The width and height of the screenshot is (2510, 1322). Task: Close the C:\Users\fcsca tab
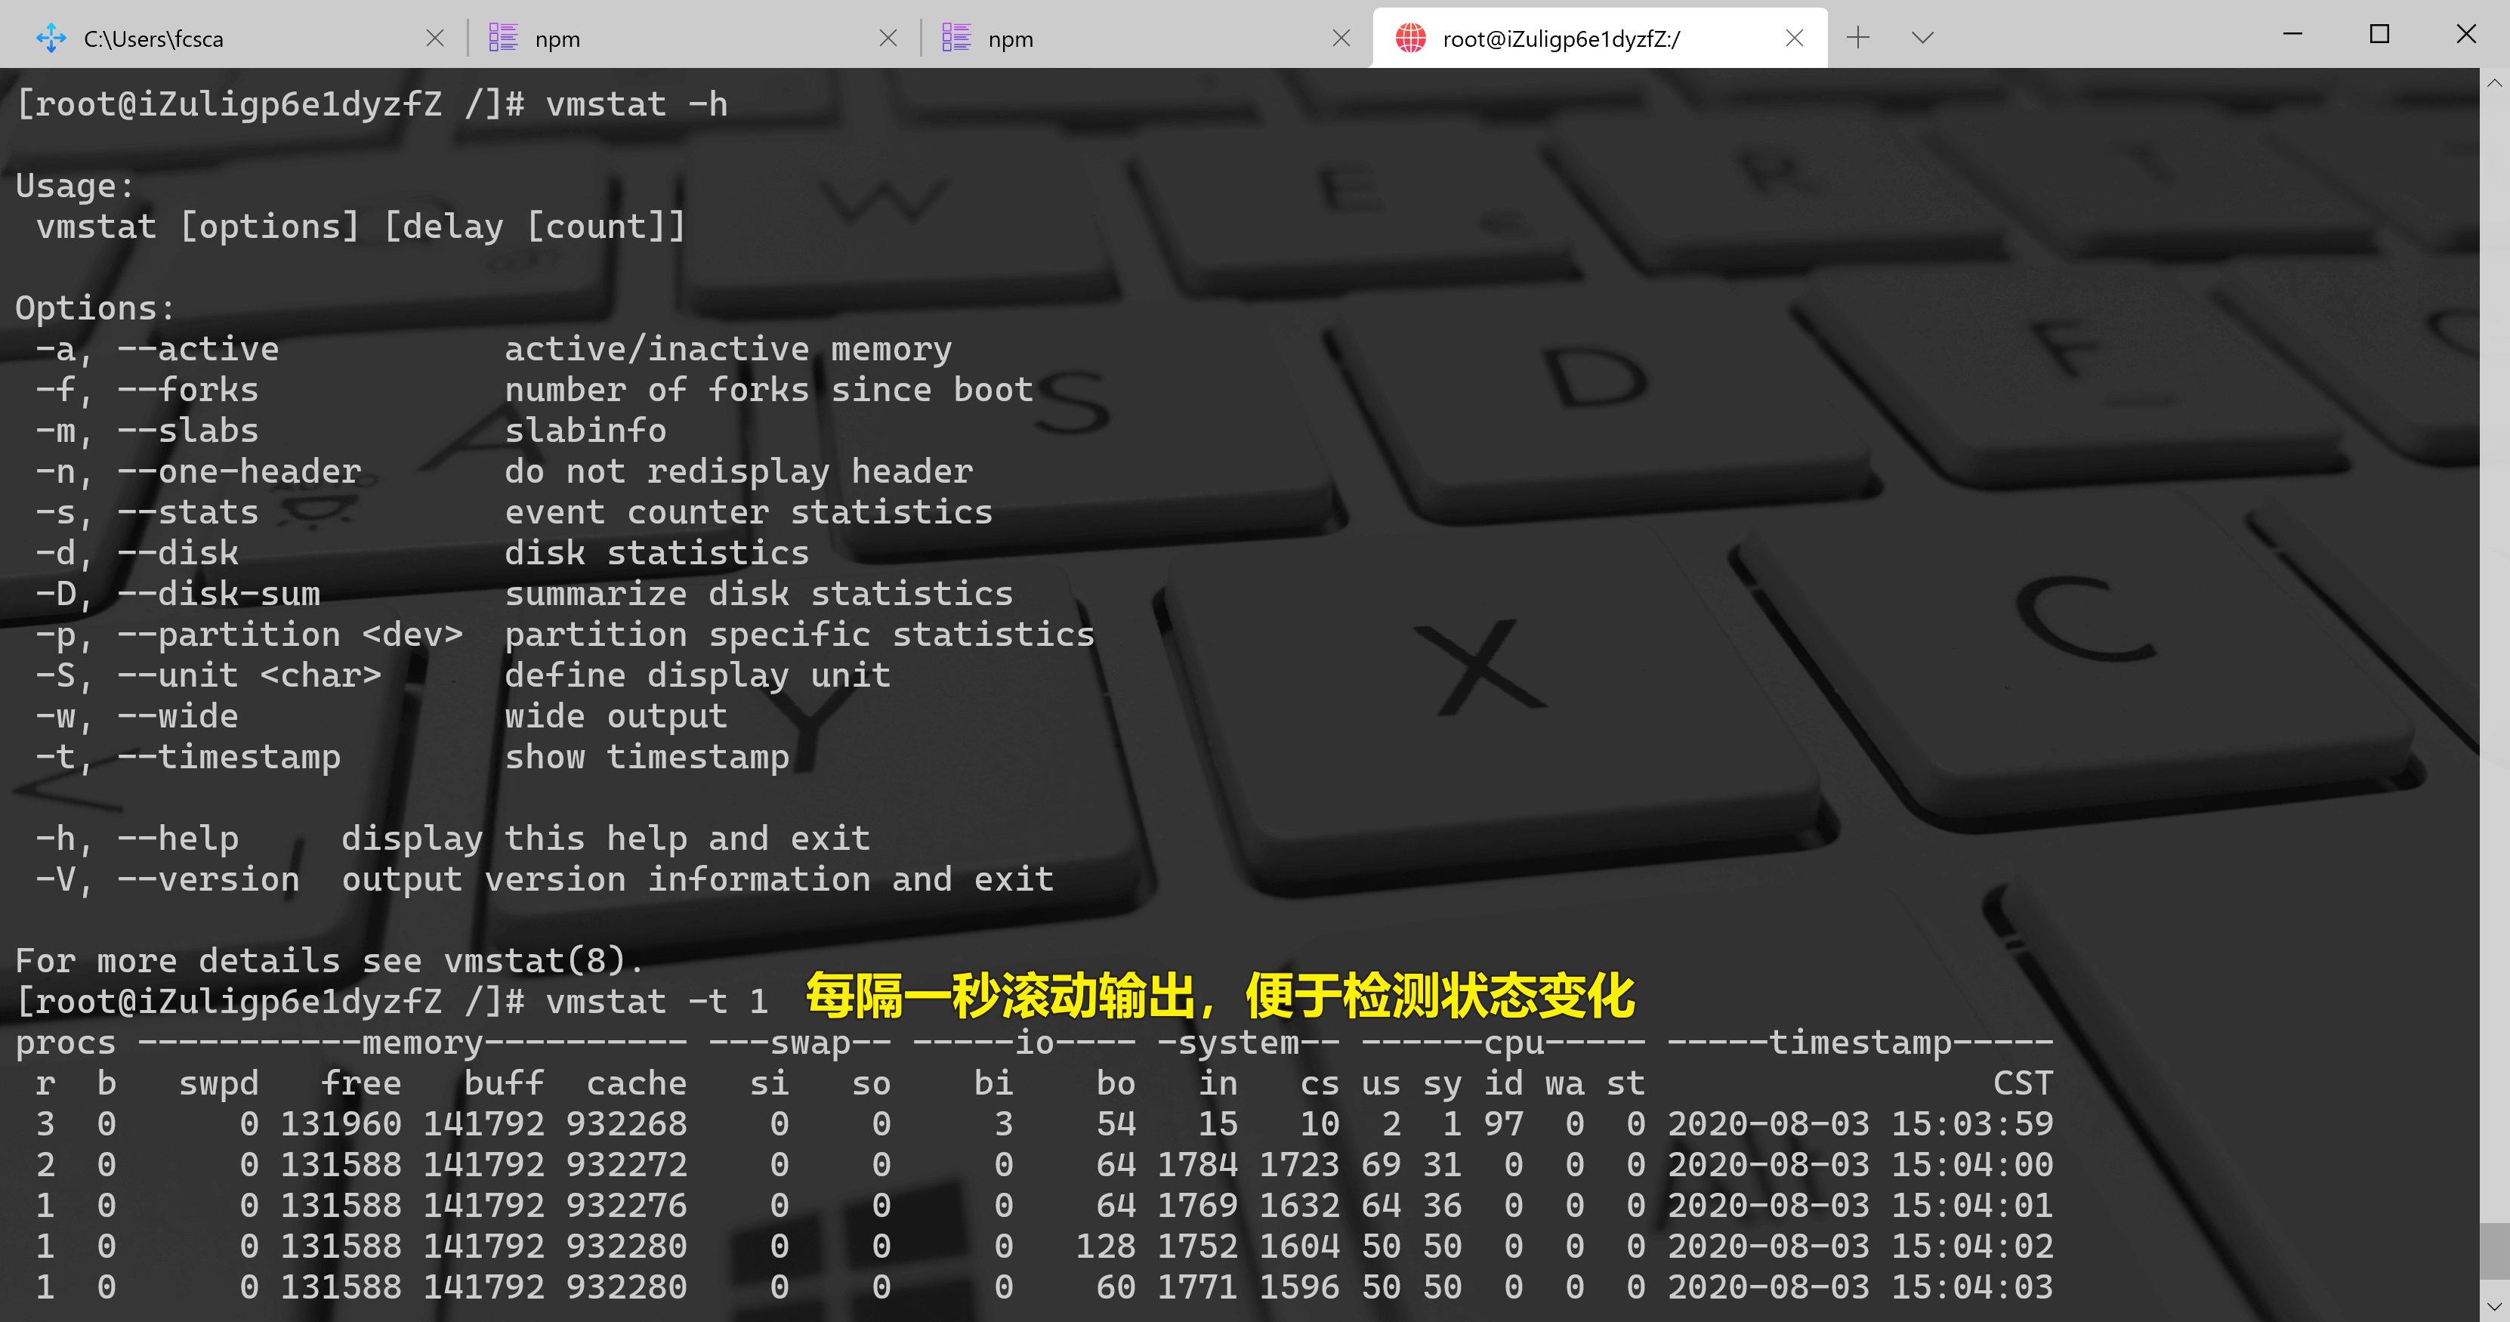click(434, 38)
